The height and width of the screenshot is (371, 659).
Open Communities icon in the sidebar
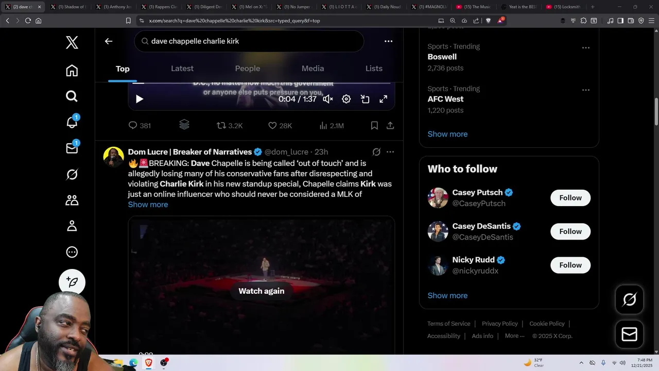click(x=72, y=200)
